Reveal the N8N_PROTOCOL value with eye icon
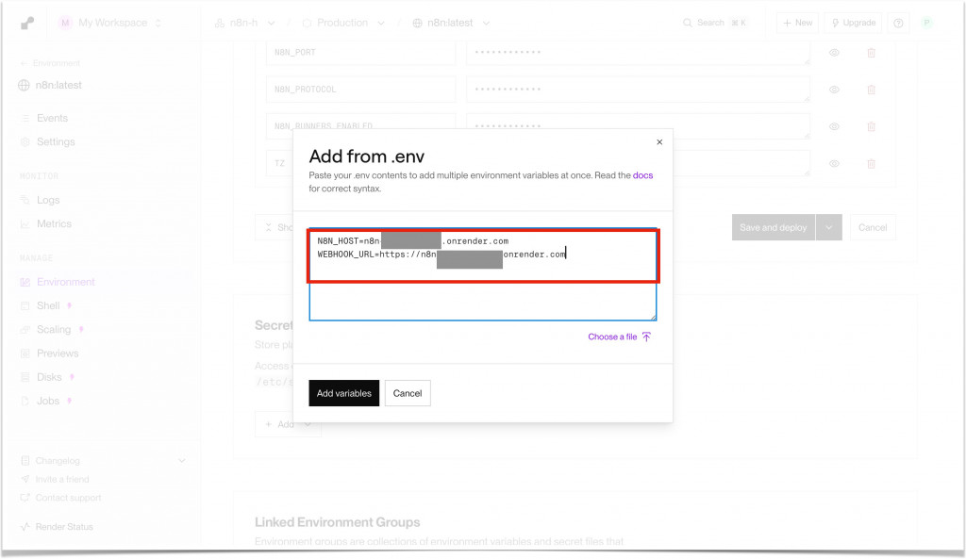Viewport: 966px width, 559px height. [x=834, y=90]
